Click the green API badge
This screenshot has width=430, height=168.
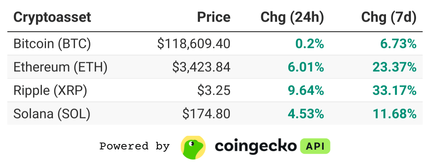315,146
